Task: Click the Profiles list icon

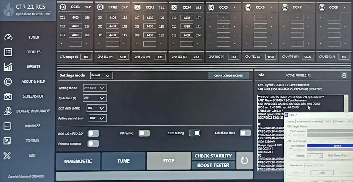Action: (x=8, y=52)
